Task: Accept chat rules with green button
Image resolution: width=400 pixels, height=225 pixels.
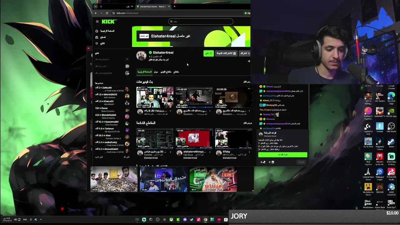Action: point(282,155)
